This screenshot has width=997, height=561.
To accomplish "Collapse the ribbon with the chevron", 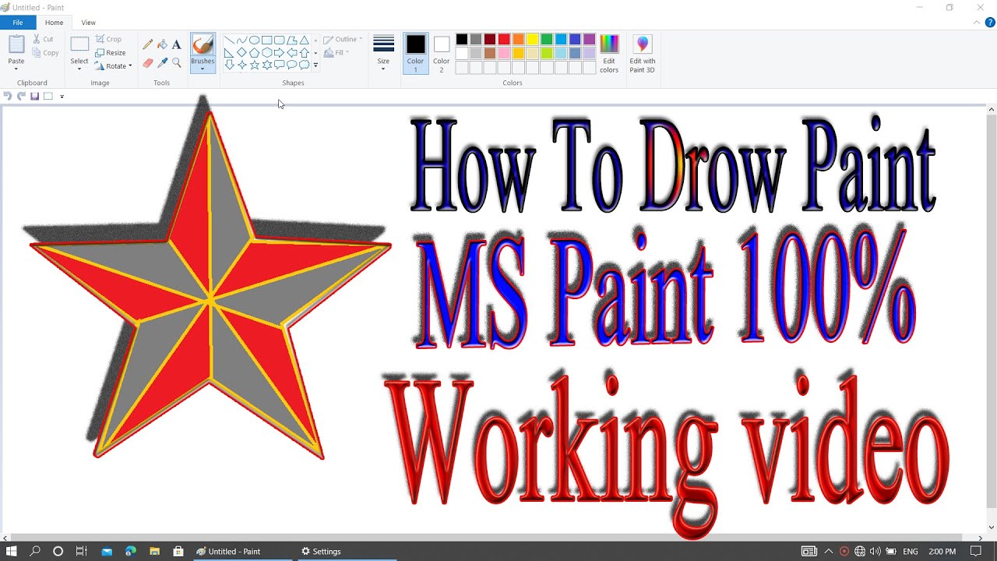I will [x=978, y=23].
